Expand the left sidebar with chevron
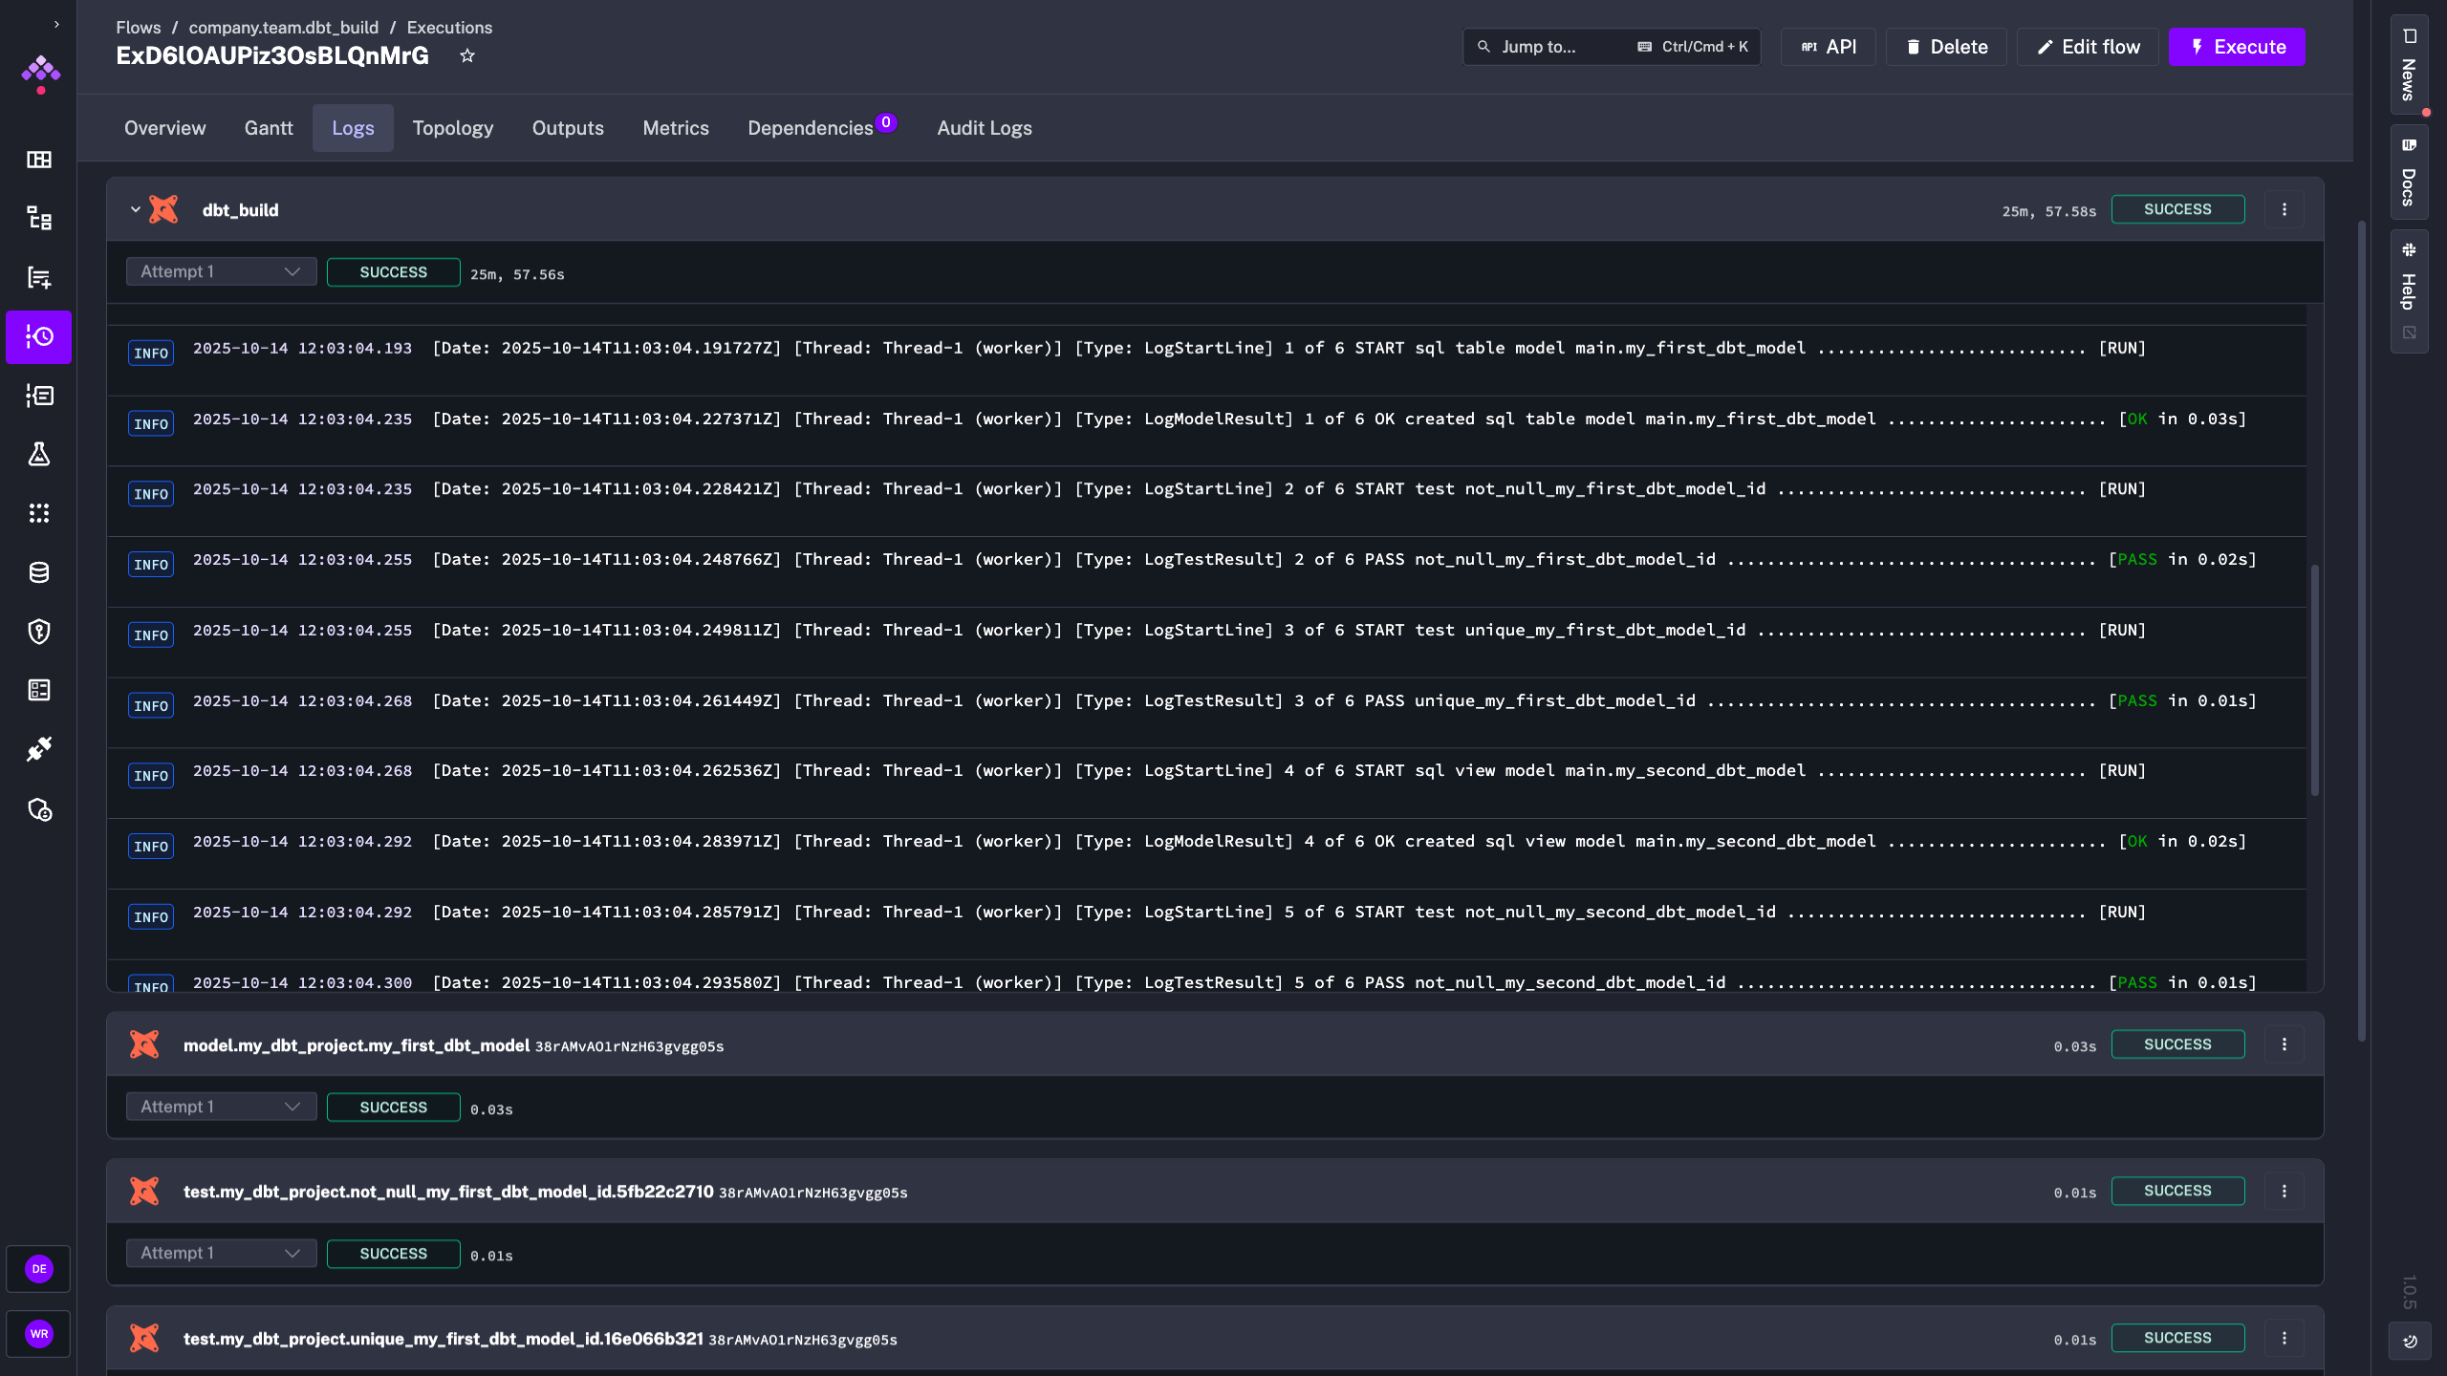The image size is (2447, 1376). coord(56,24)
